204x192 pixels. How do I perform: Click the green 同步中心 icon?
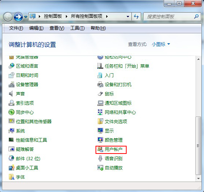point(11,112)
